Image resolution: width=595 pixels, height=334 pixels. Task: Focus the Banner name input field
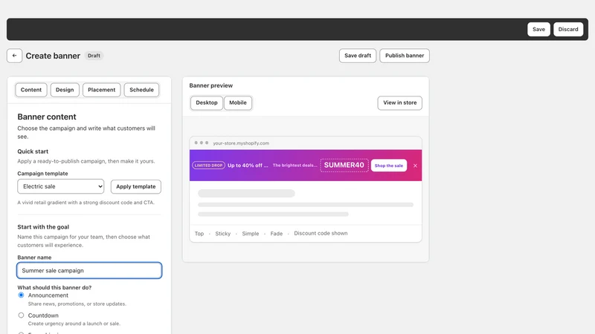coord(89,270)
